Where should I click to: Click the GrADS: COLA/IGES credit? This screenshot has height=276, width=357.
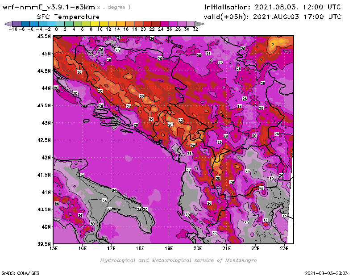click(x=20, y=273)
